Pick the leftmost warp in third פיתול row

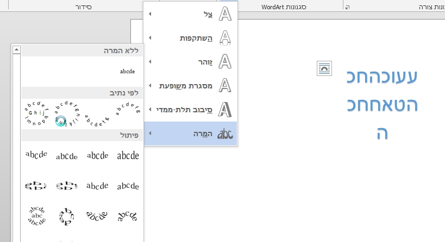click(36, 215)
